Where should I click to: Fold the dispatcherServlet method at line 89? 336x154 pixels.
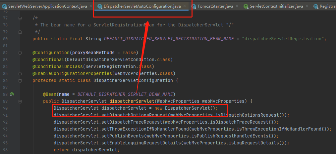point(20,101)
